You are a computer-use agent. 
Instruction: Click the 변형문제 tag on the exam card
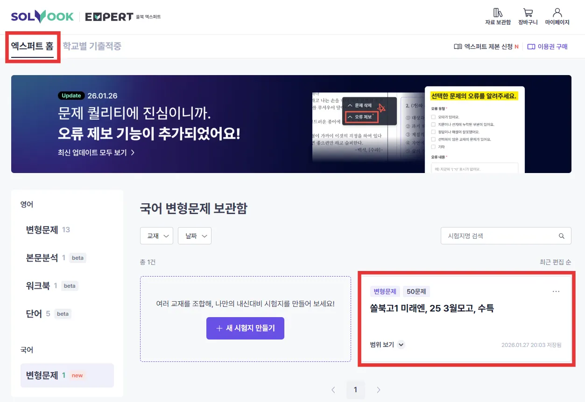[385, 291]
